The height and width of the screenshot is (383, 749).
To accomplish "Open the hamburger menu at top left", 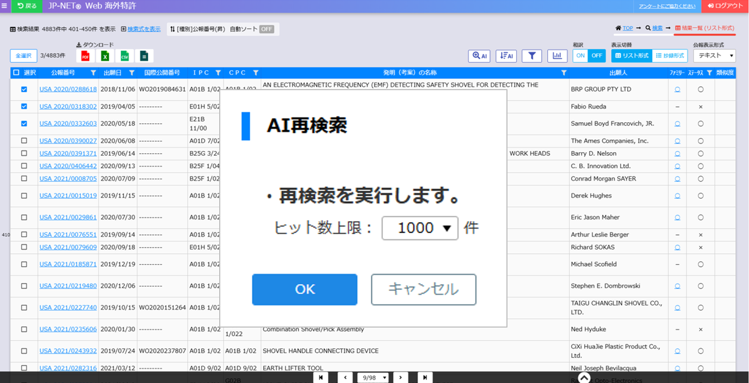I will click(5, 5).
